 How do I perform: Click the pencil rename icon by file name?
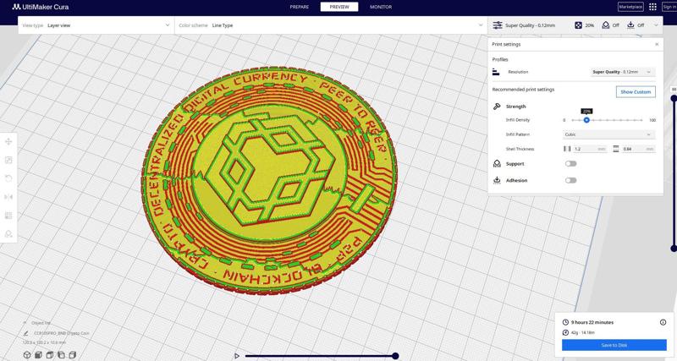click(26, 333)
